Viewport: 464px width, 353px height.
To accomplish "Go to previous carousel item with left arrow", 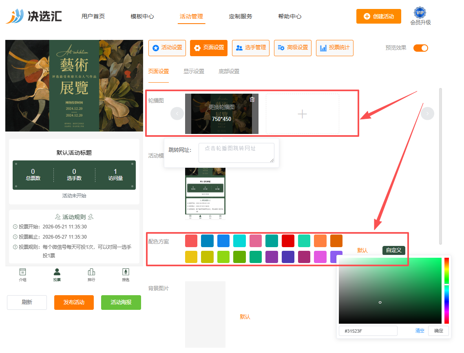I will 177,114.
